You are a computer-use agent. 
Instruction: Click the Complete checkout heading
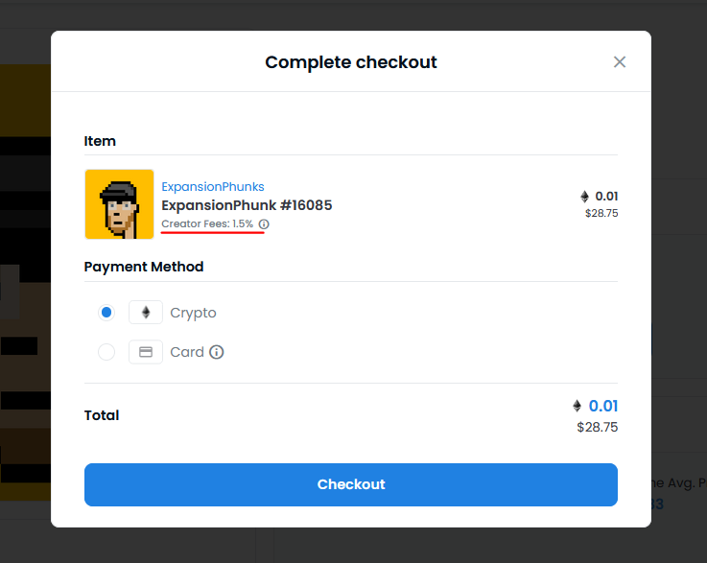pyautogui.click(x=351, y=62)
